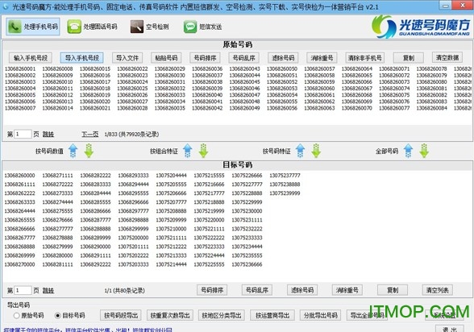Click the 粘贴号码 paste numbers button

coord(166,58)
